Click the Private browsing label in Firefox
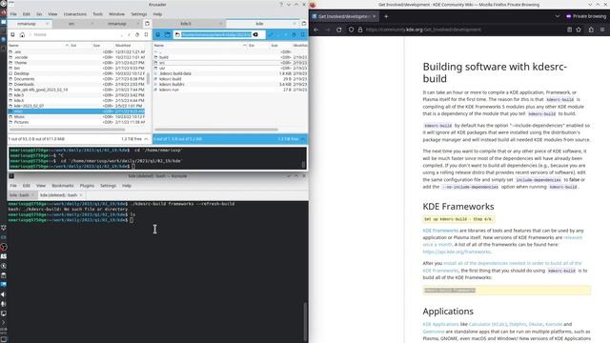This screenshot has width=610, height=343. click(587, 16)
